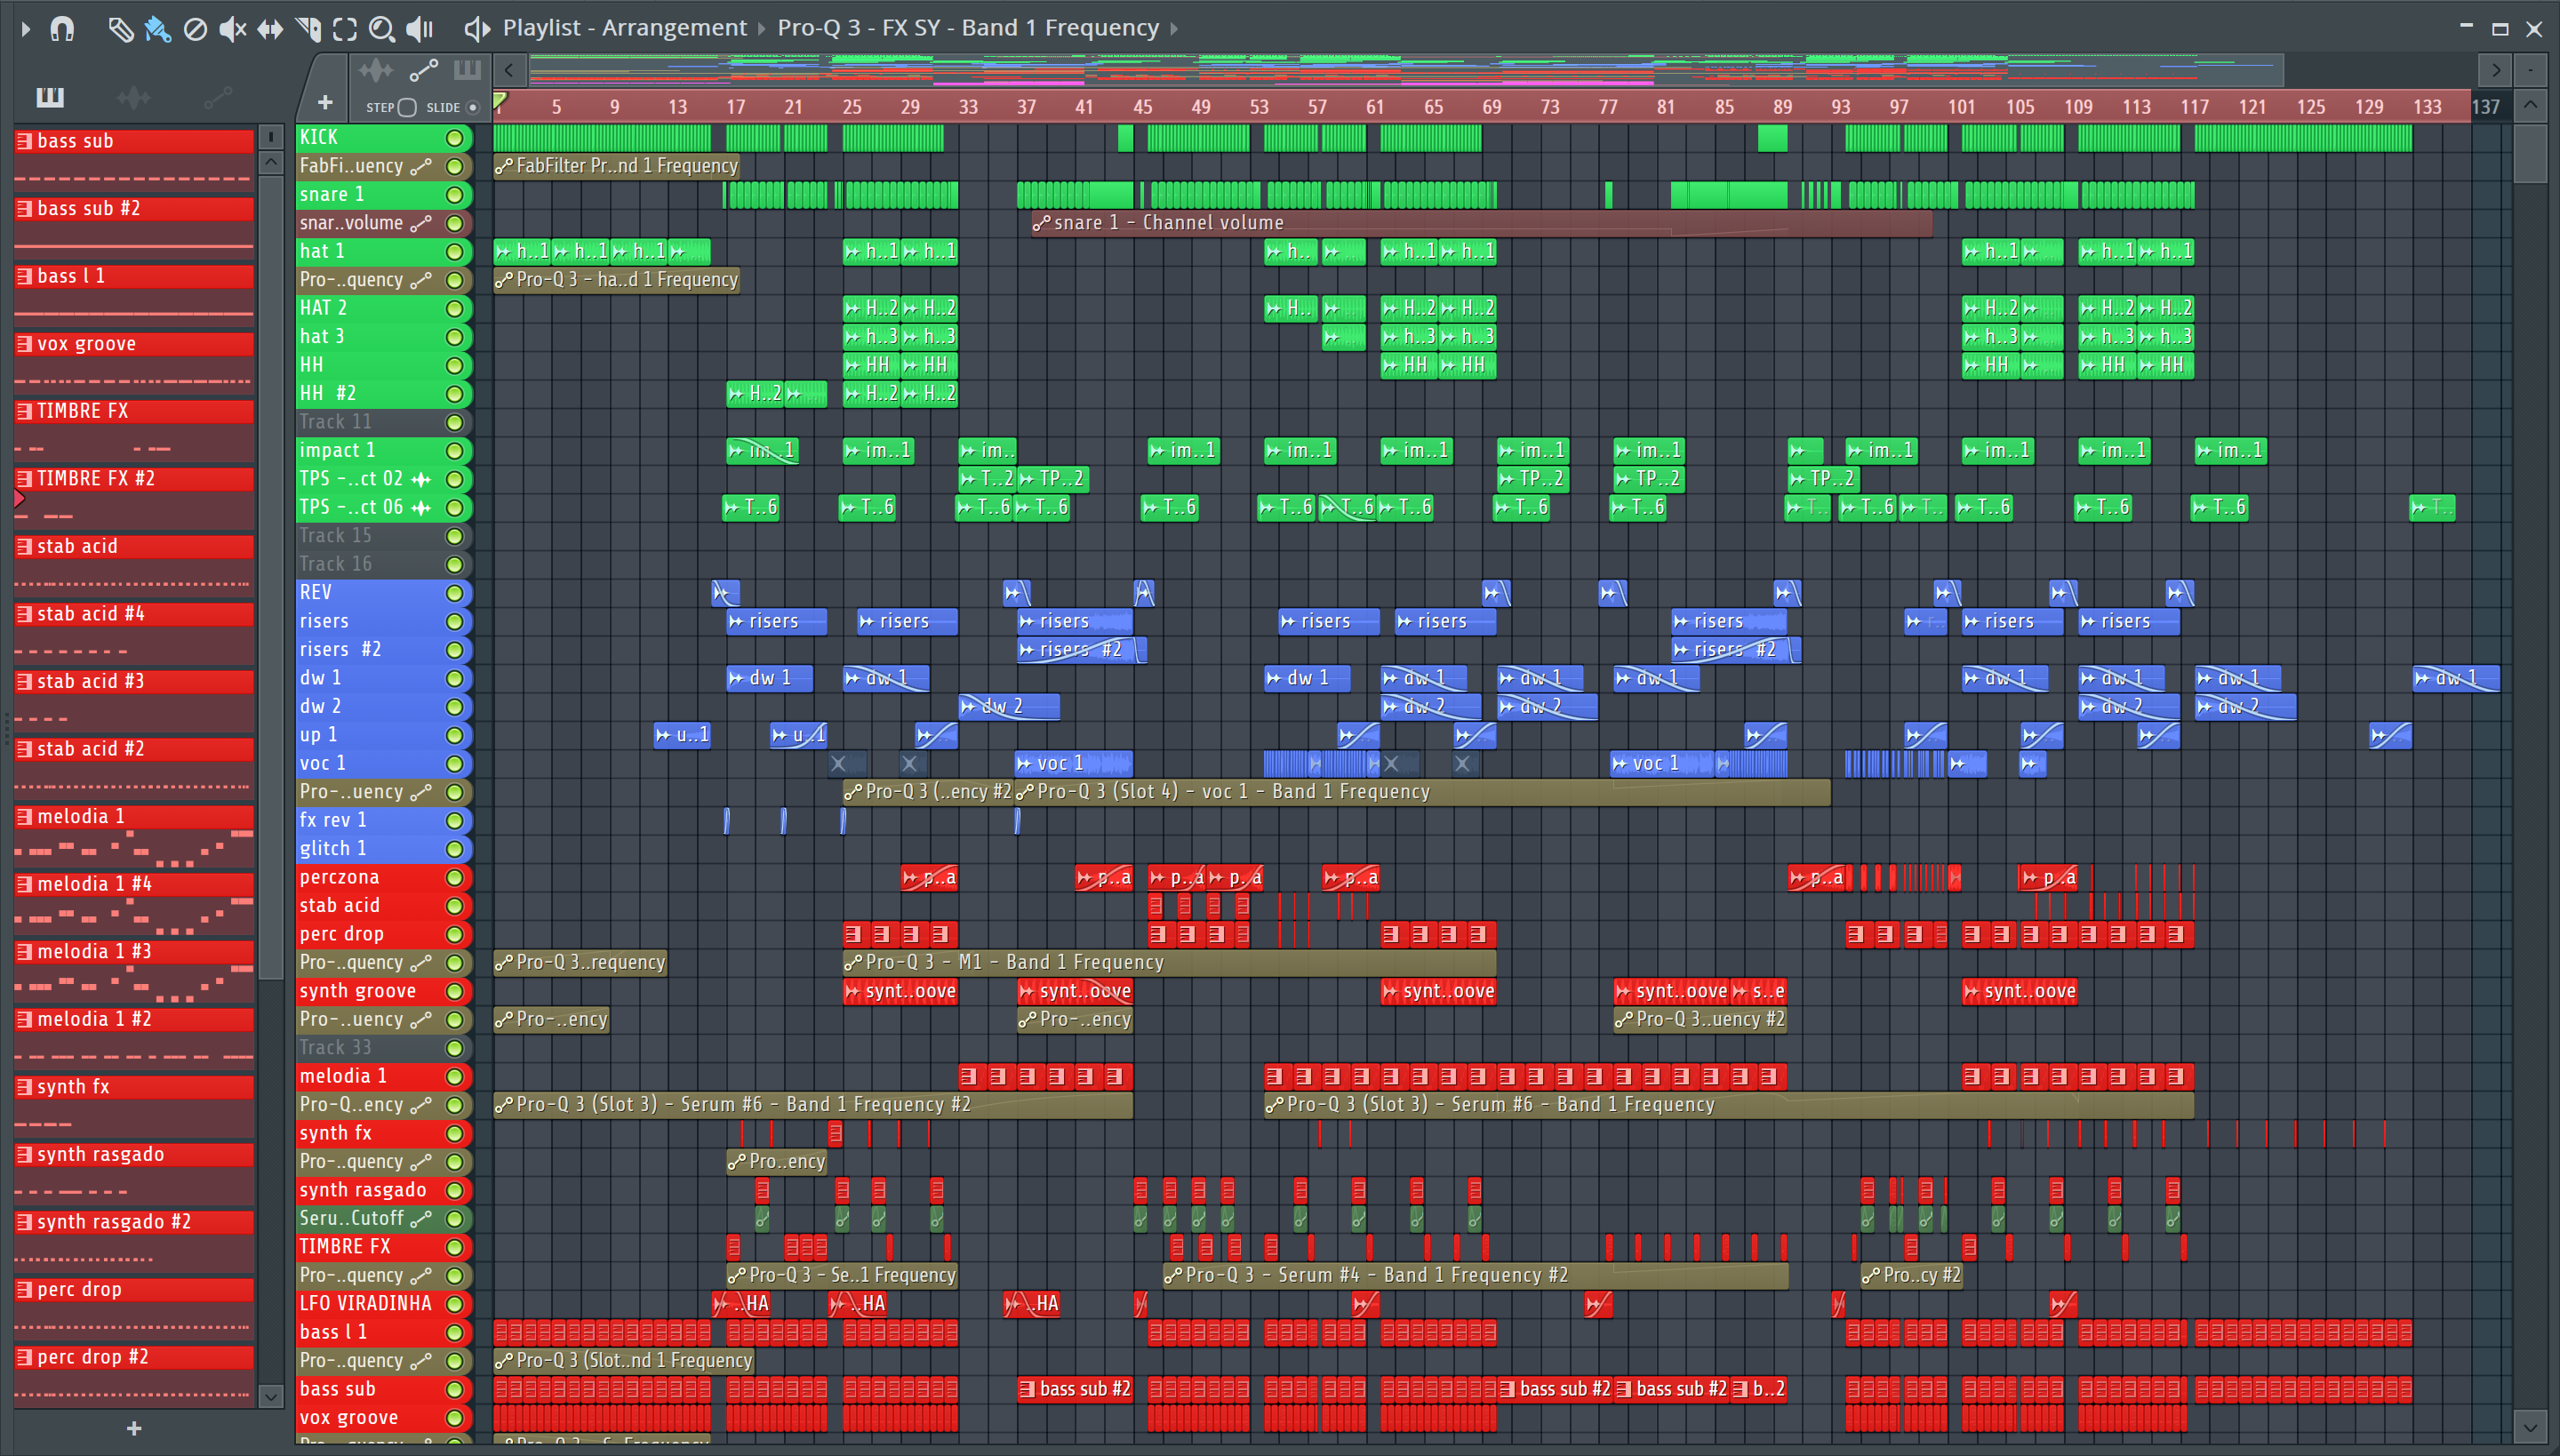Enable the STEP checkbox

tap(406, 107)
